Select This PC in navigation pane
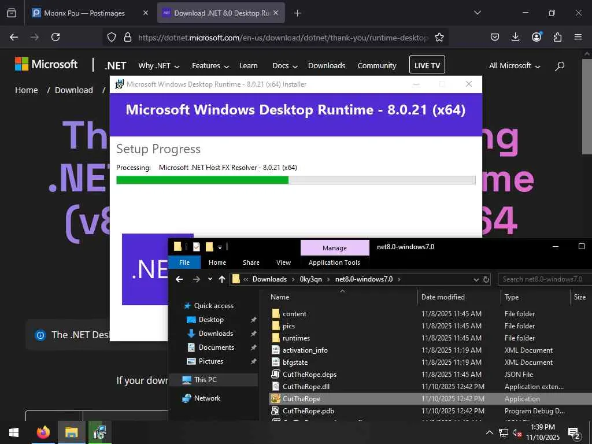Image resolution: width=592 pixels, height=444 pixels. pyautogui.click(x=205, y=380)
